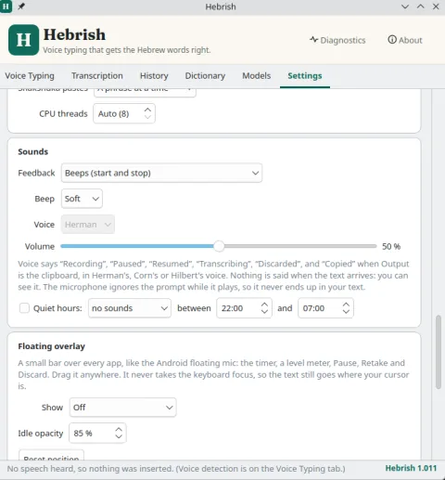Select the Settings tab
The width and height of the screenshot is (445, 480).
coord(305,76)
